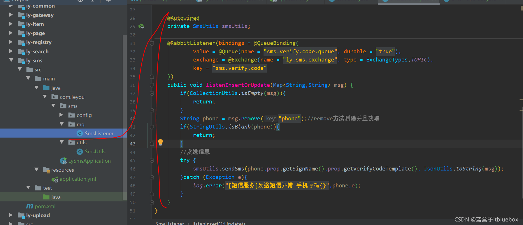Screen dimensions: 523x225
Task: Click the ly-registry module folder icon
Action: [x=21, y=43]
